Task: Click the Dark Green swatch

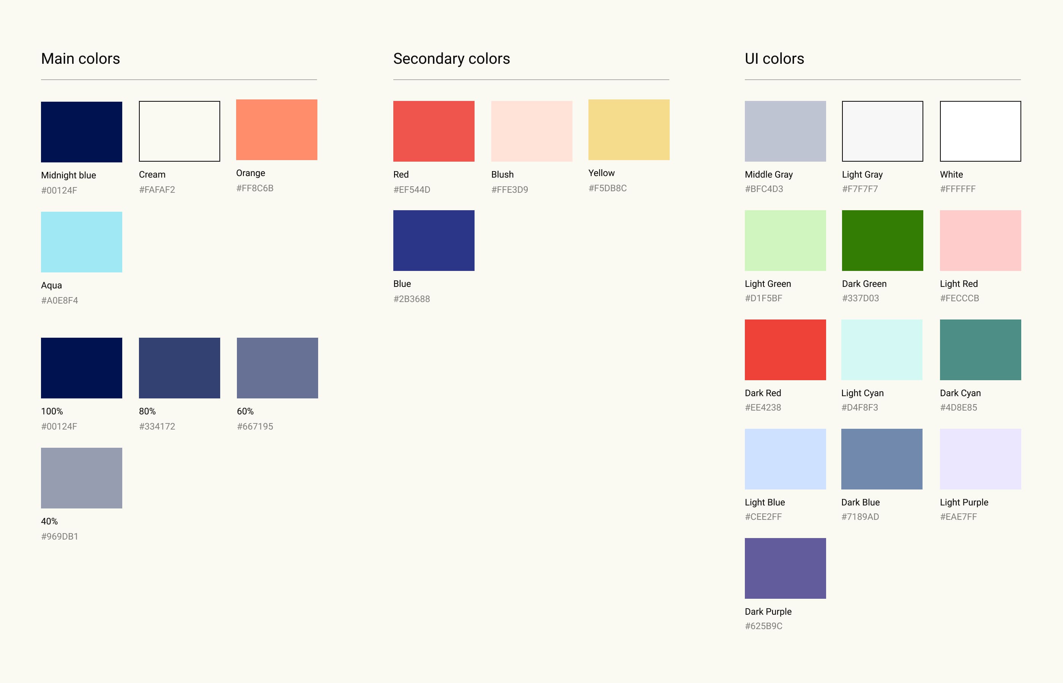Action: coord(882,241)
